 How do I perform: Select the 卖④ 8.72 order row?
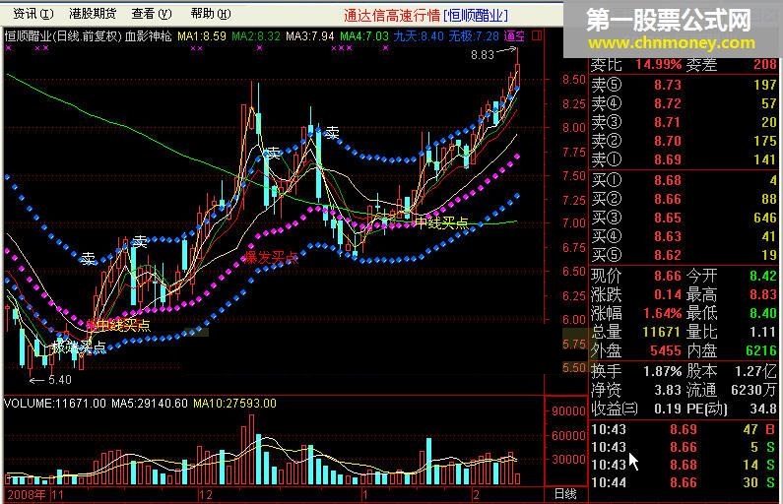(x=684, y=103)
